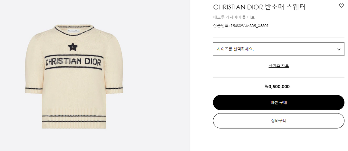This screenshot has width=348, height=151.
Task: Click the 사이즈를 선택하세요 placeholder text
Action: click(235, 49)
